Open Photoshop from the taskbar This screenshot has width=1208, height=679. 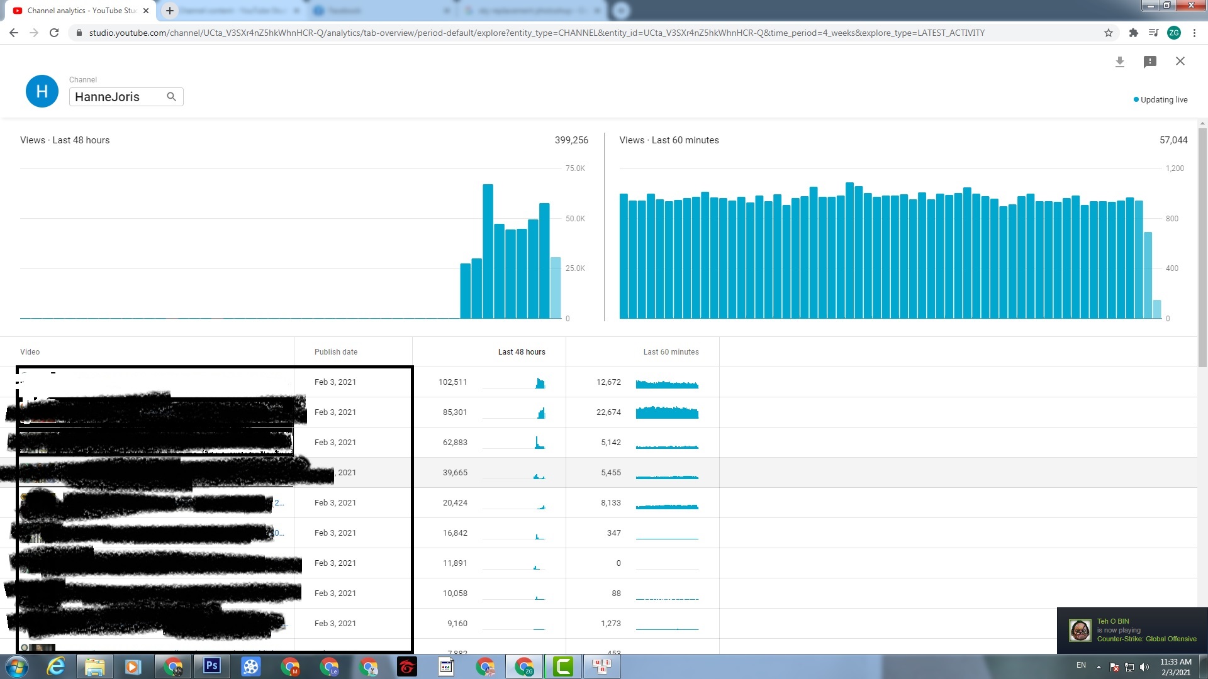coord(211,666)
